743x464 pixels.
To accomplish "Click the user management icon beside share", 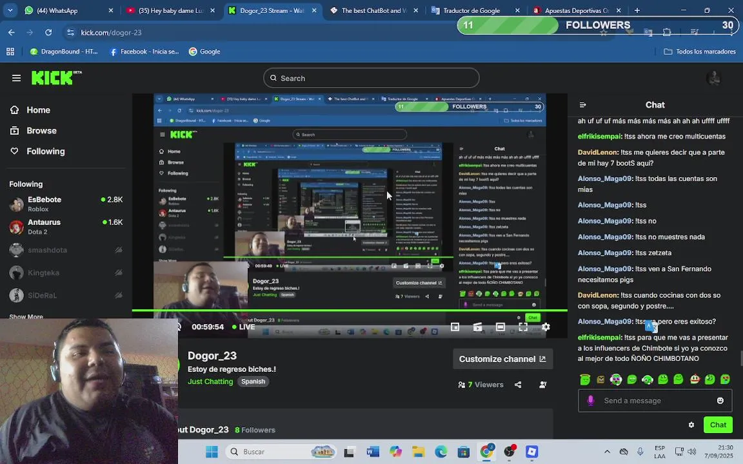I will (x=543, y=385).
